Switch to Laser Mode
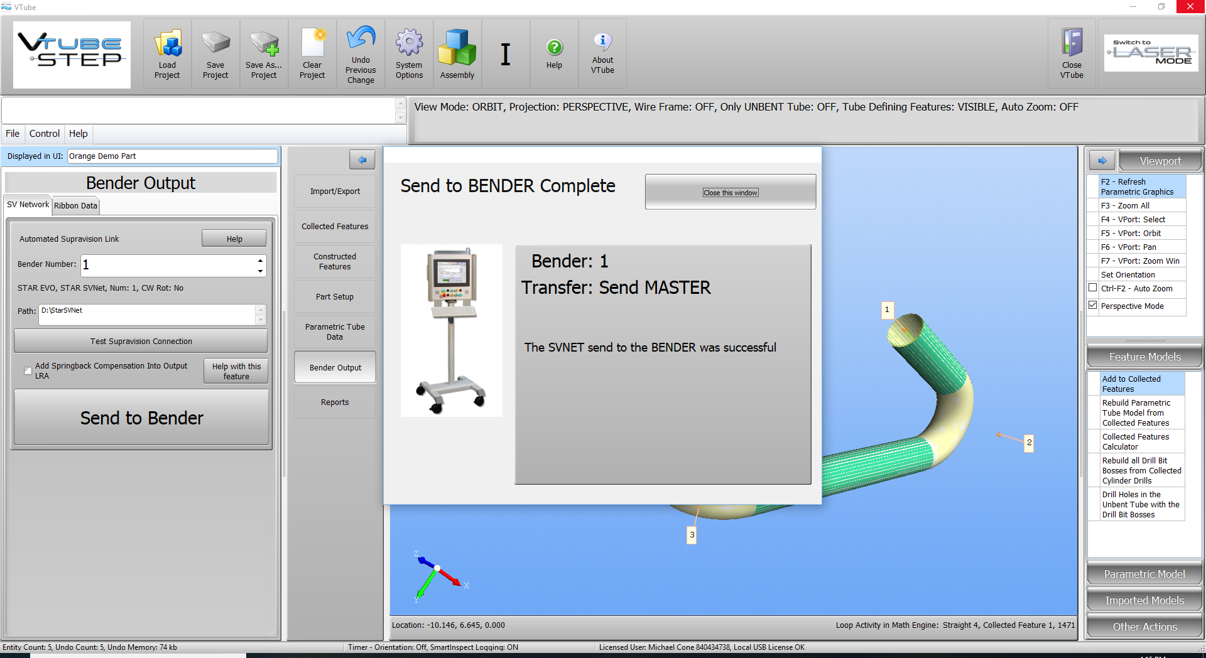The width and height of the screenshot is (1206, 658). click(x=1151, y=53)
